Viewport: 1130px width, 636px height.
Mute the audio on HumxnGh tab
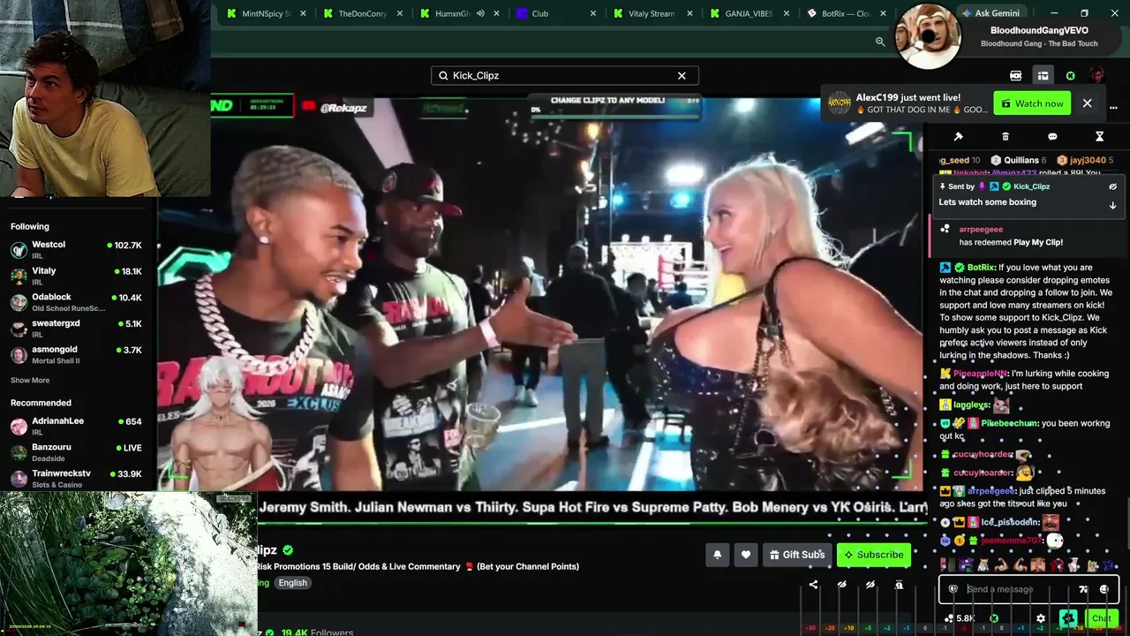(481, 13)
